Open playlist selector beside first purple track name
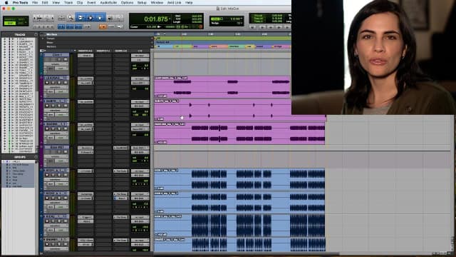 coord(68,78)
